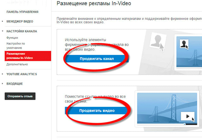The image size is (202, 140).
Task: Click the black avatar icon on the blue preview
Action: (184, 44)
